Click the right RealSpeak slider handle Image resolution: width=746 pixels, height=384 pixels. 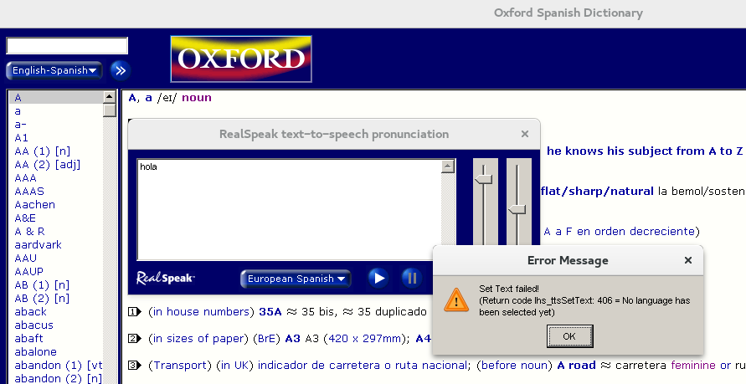(517, 209)
